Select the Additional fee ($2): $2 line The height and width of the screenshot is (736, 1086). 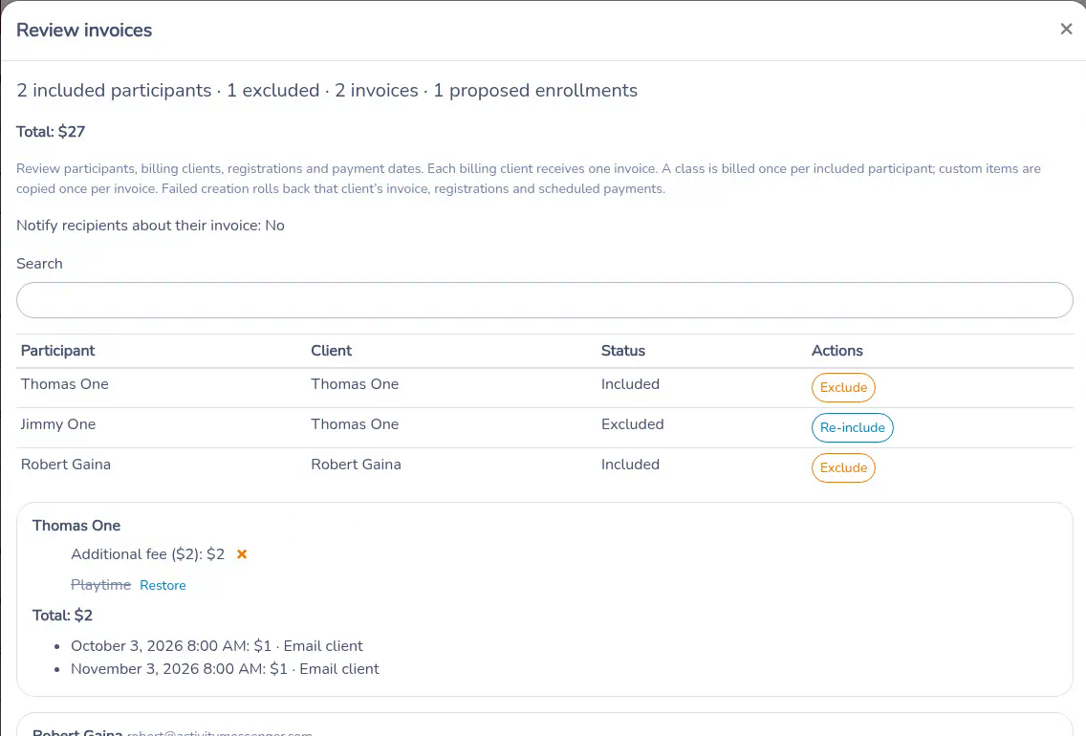pos(147,553)
